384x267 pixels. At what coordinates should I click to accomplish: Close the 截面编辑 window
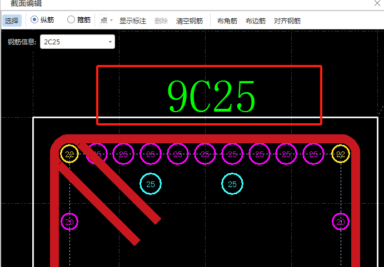pyautogui.click(x=377, y=3)
